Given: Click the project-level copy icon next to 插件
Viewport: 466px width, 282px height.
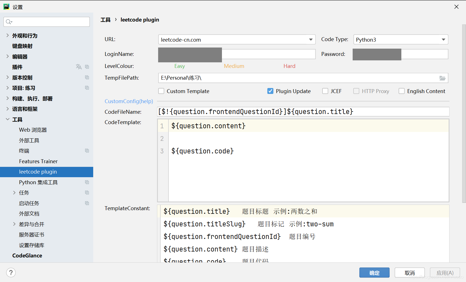Looking at the screenshot, I should (x=87, y=67).
